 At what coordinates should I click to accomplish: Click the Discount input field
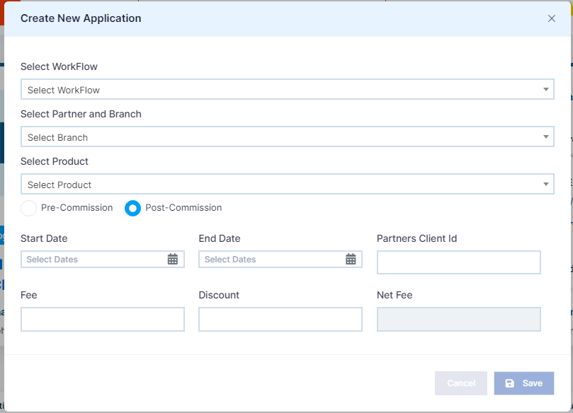tap(280, 319)
